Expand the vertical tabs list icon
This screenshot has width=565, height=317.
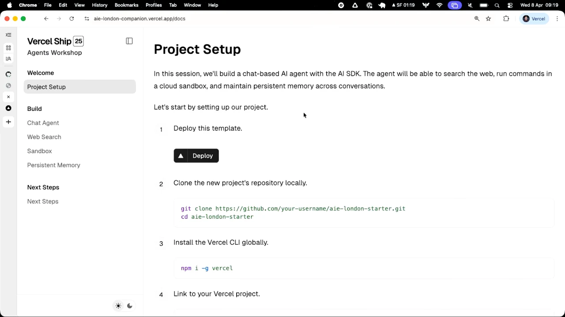(x=8, y=35)
